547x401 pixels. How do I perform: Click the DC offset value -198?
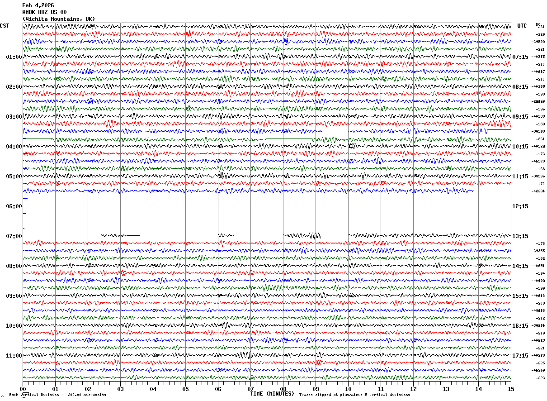coord(540,94)
